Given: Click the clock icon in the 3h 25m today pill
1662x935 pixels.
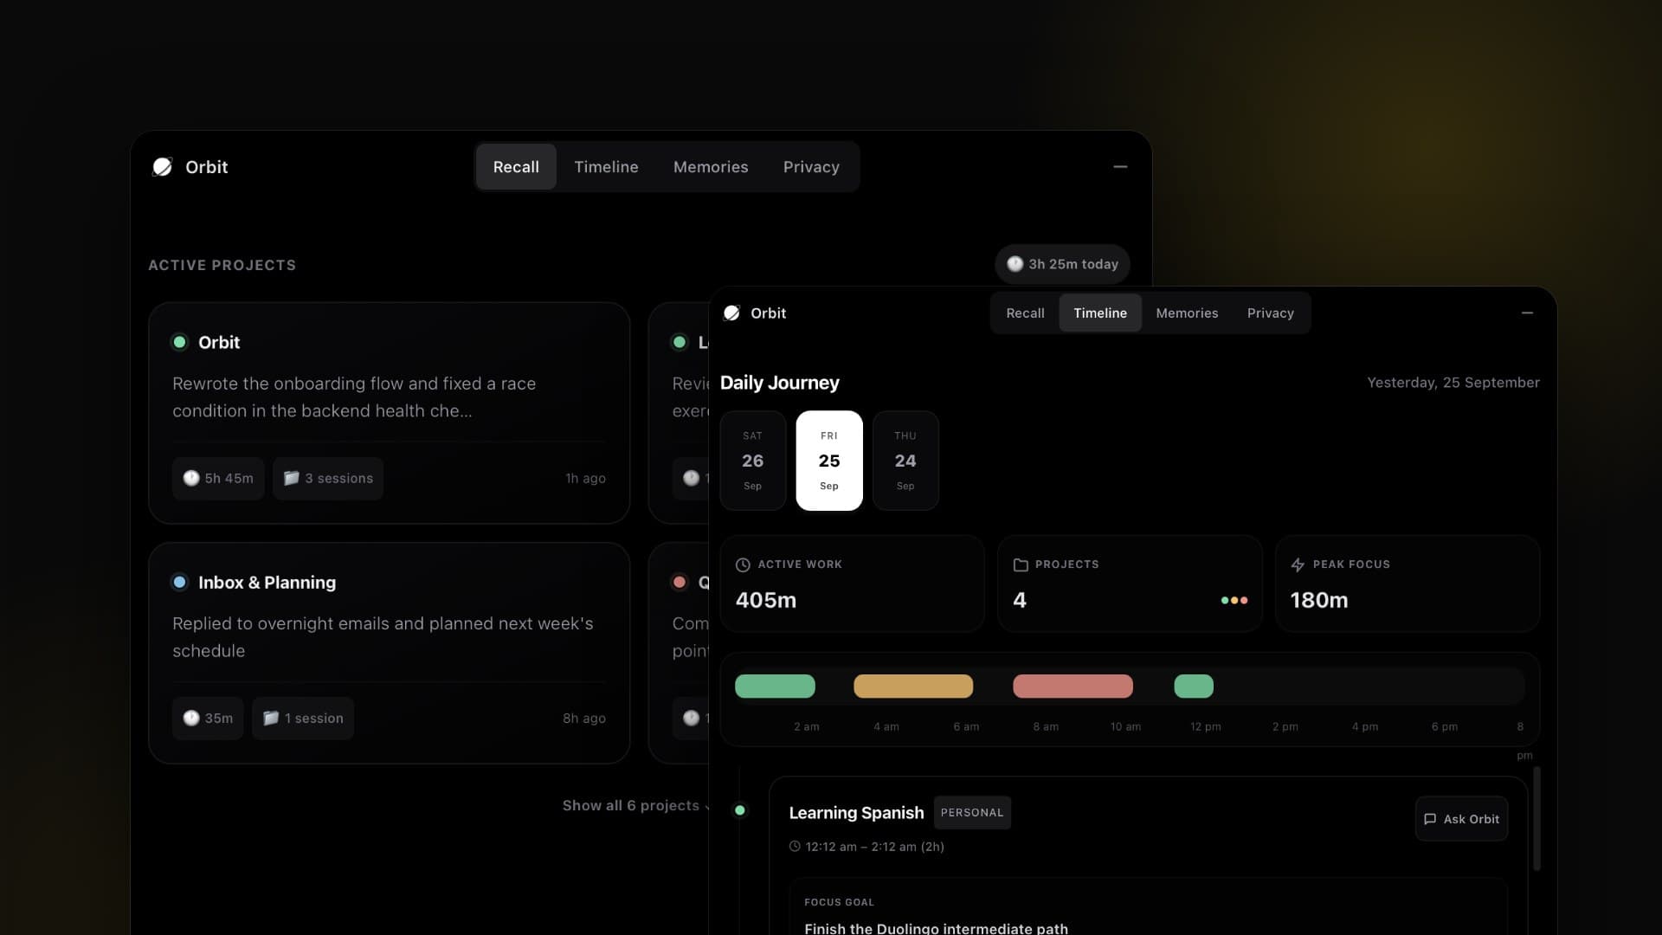Looking at the screenshot, I should [1015, 264].
